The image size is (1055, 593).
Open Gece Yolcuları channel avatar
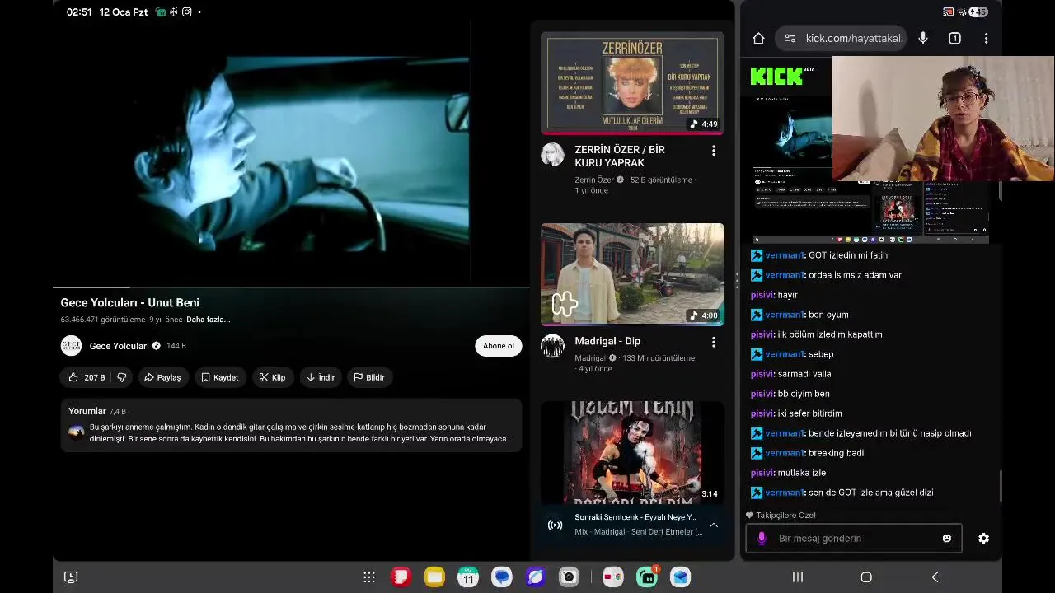click(x=71, y=346)
